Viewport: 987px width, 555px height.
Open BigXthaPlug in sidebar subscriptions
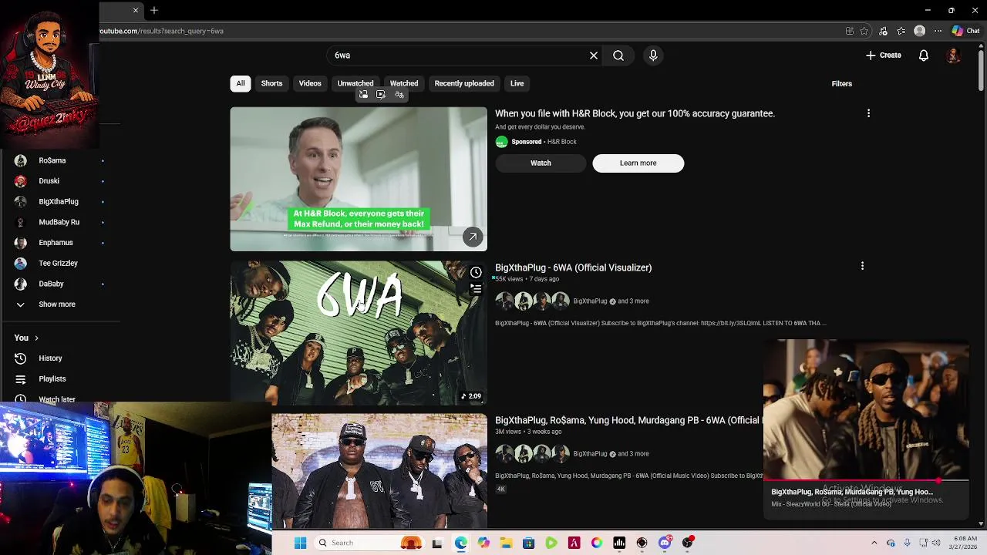[60, 202]
